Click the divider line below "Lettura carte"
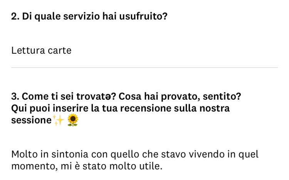 (144, 68)
